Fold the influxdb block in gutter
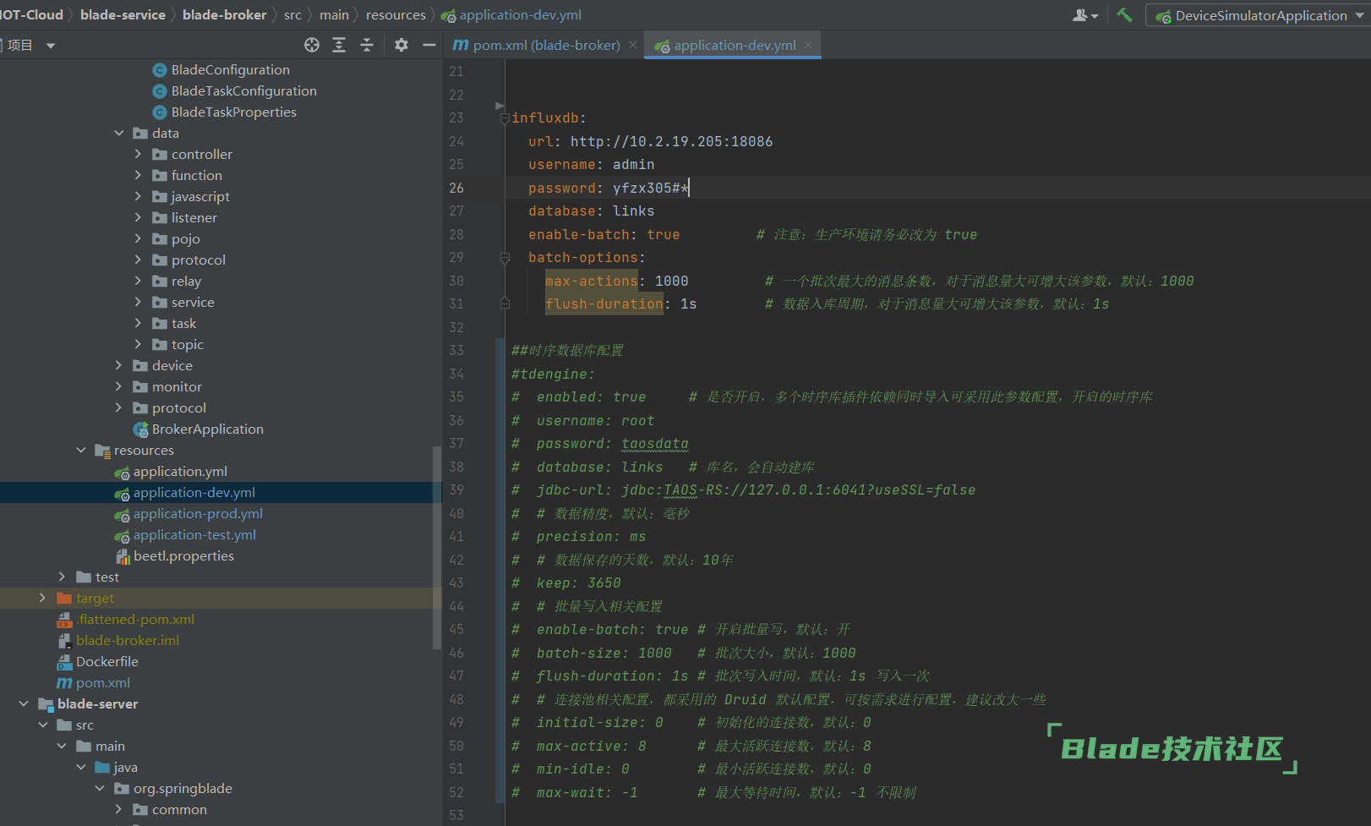 [x=505, y=118]
